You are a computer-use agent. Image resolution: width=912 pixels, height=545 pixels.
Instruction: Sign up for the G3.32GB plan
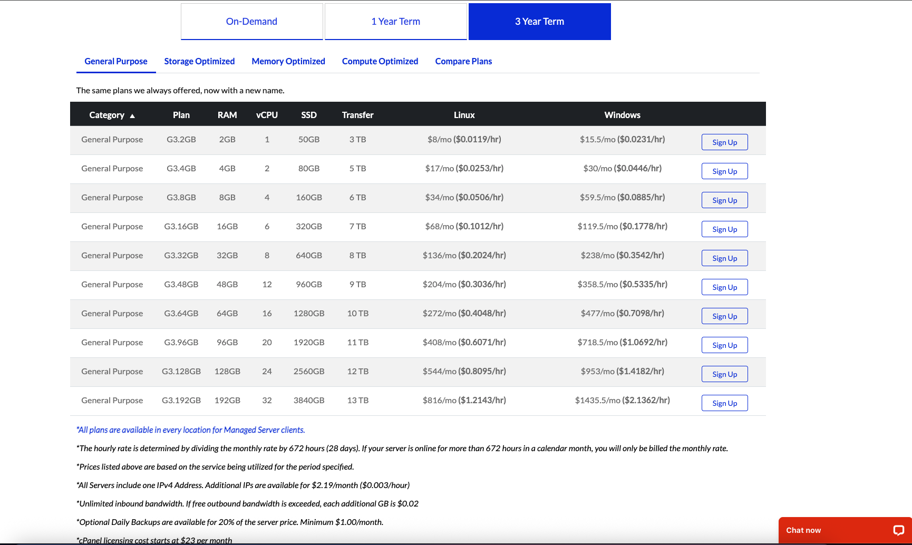click(724, 258)
